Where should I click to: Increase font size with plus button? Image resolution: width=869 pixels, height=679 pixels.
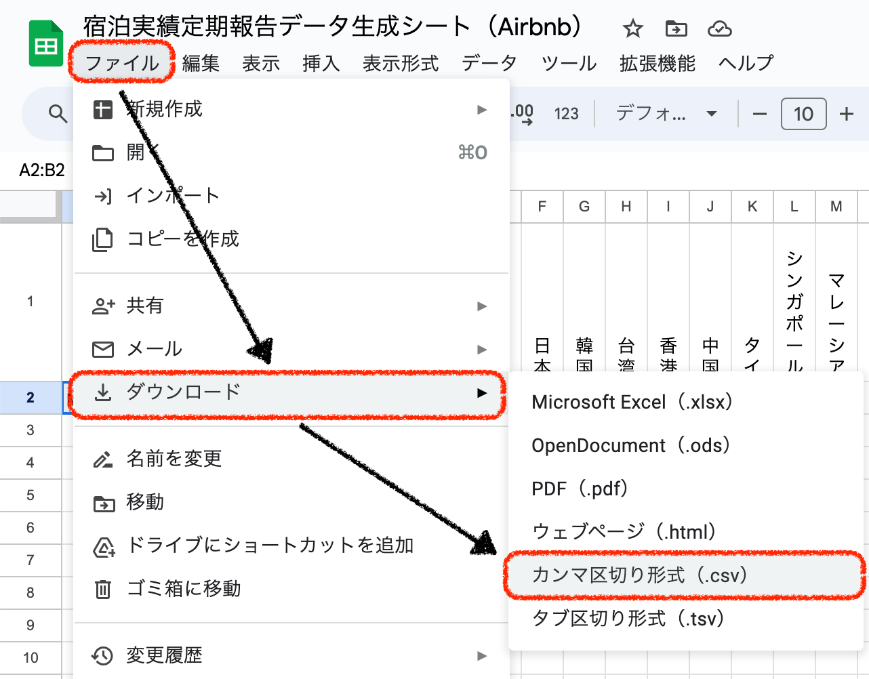(846, 114)
